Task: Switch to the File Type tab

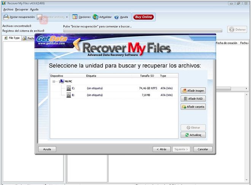Action: [12, 38]
